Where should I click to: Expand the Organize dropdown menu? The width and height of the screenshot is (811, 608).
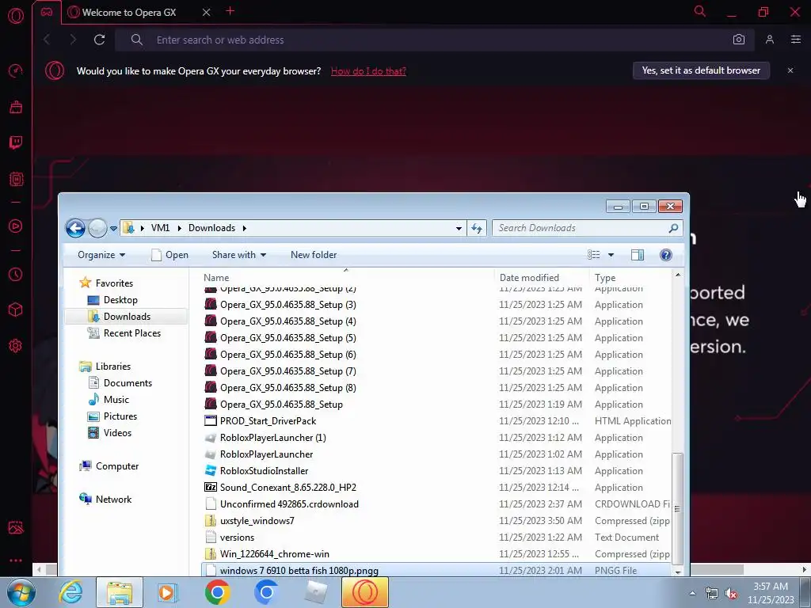point(101,255)
